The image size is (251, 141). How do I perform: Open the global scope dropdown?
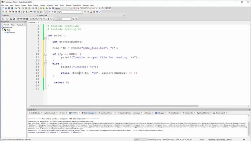tap(20, 16)
